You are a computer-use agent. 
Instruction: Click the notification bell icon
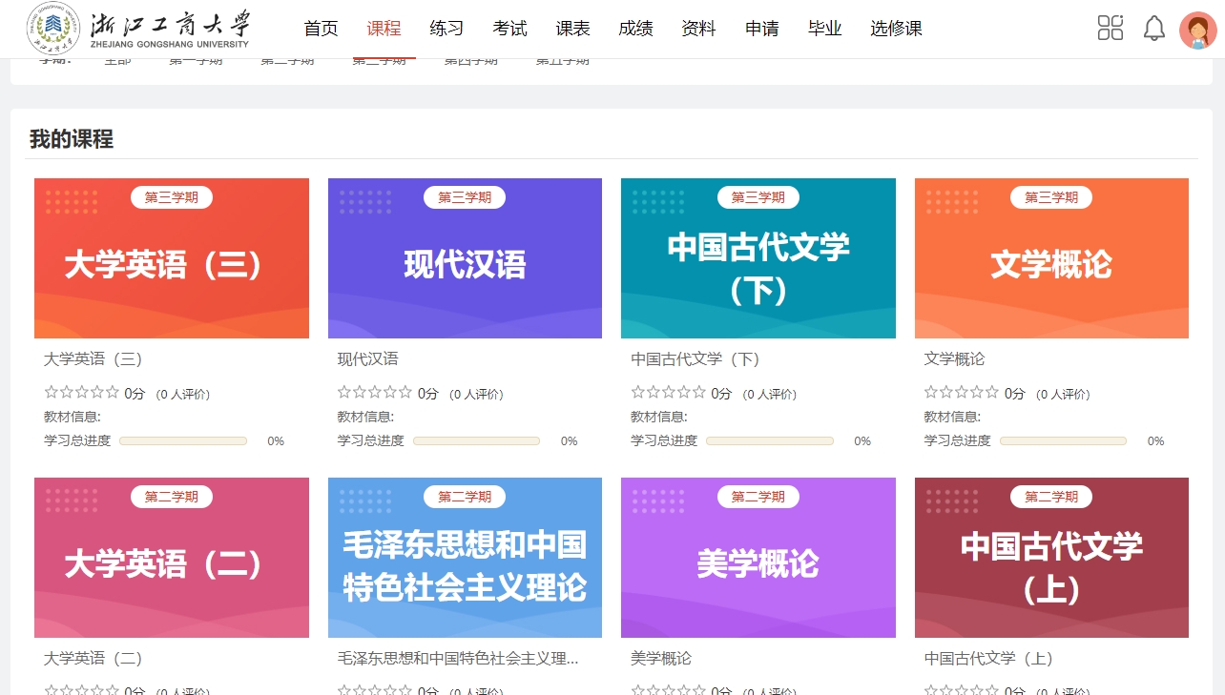tap(1154, 29)
